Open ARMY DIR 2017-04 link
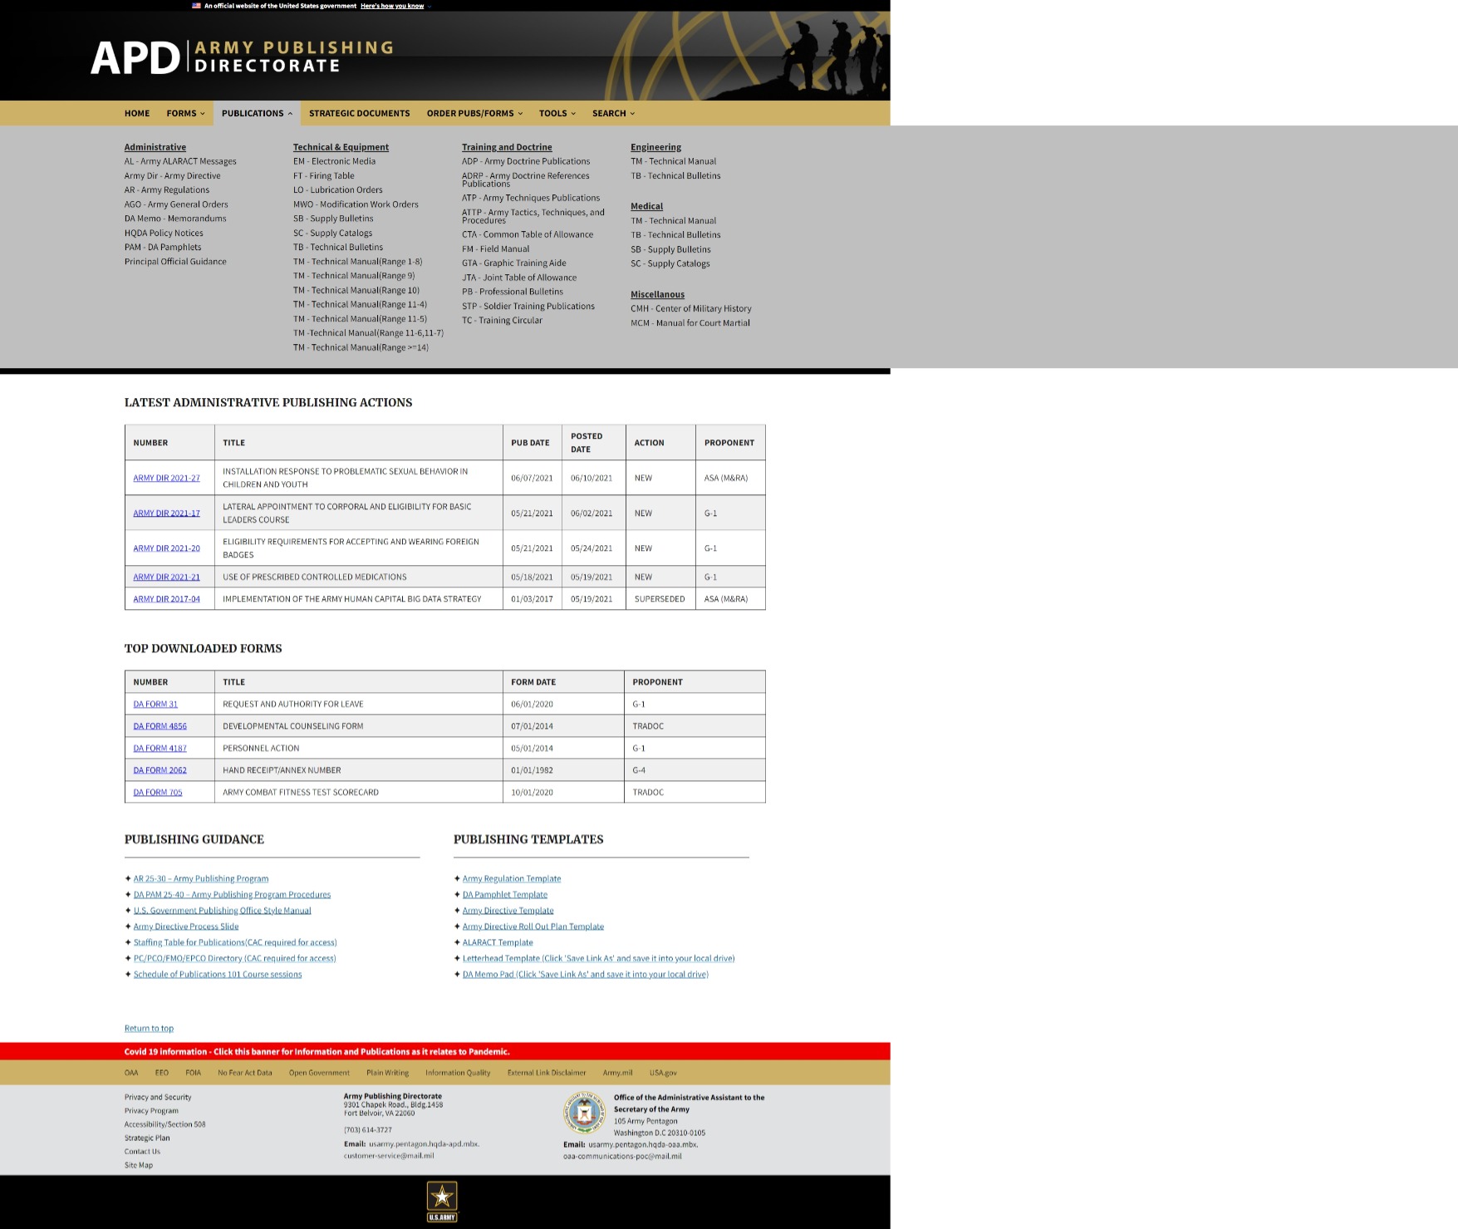Image resolution: width=1458 pixels, height=1229 pixels. tap(166, 598)
